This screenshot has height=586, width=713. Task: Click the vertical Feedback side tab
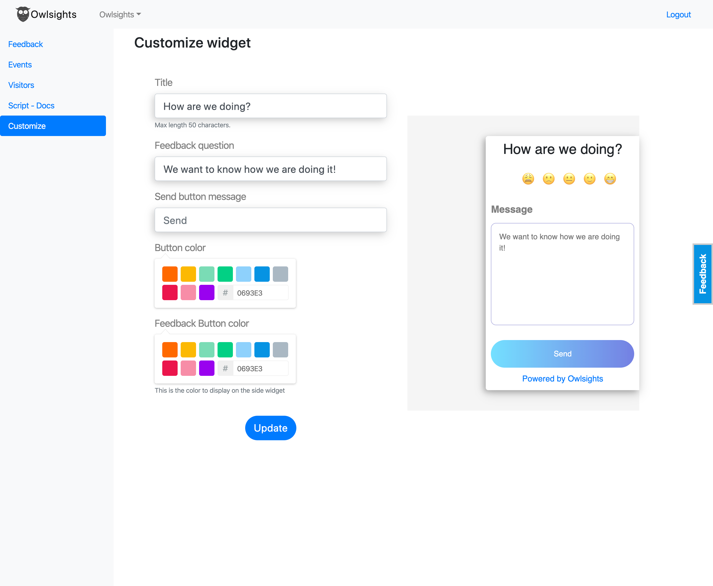[703, 274]
